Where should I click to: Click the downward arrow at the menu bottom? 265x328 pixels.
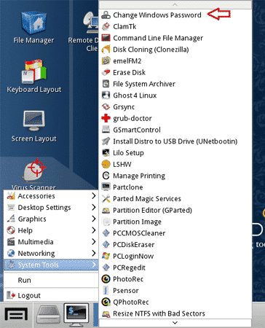point(175,323)
